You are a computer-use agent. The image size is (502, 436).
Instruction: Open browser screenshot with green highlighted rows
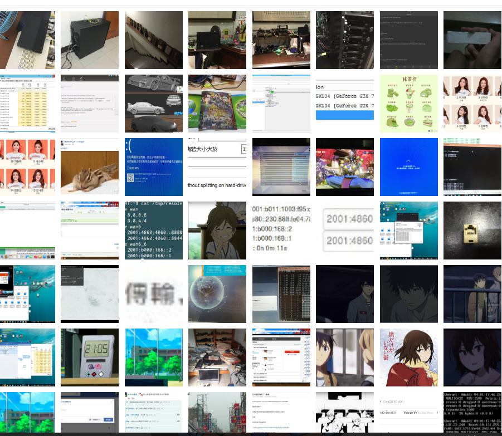(x=90, y=231)
